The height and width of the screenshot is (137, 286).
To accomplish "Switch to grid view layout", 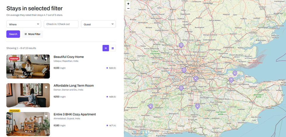I will 113,48.
